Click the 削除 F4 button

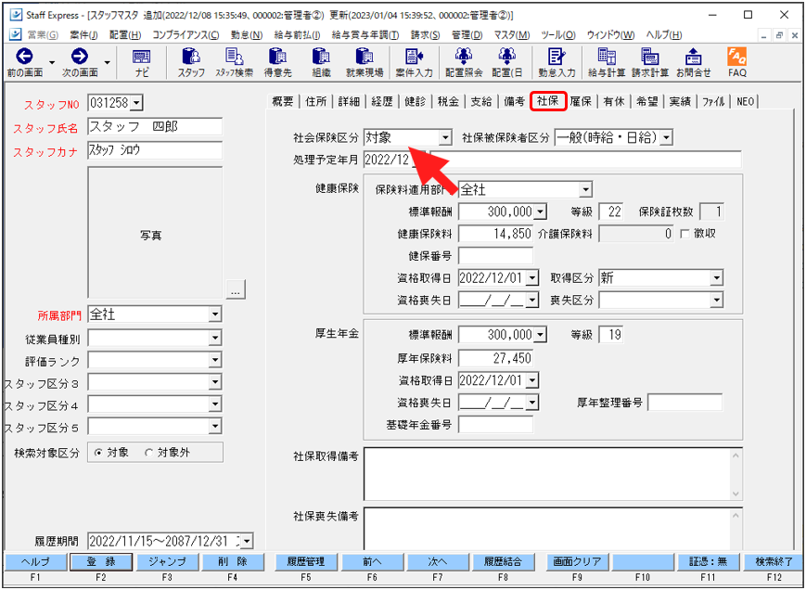(x=233, y=562)
